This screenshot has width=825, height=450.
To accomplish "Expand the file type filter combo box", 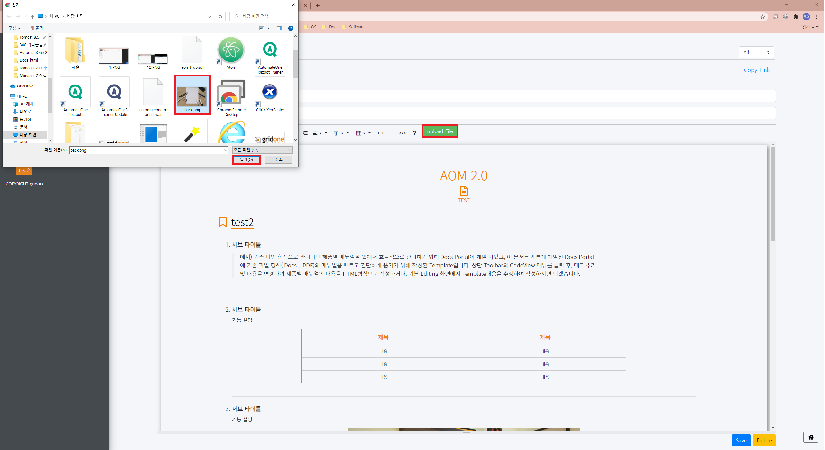I will 262,150.
